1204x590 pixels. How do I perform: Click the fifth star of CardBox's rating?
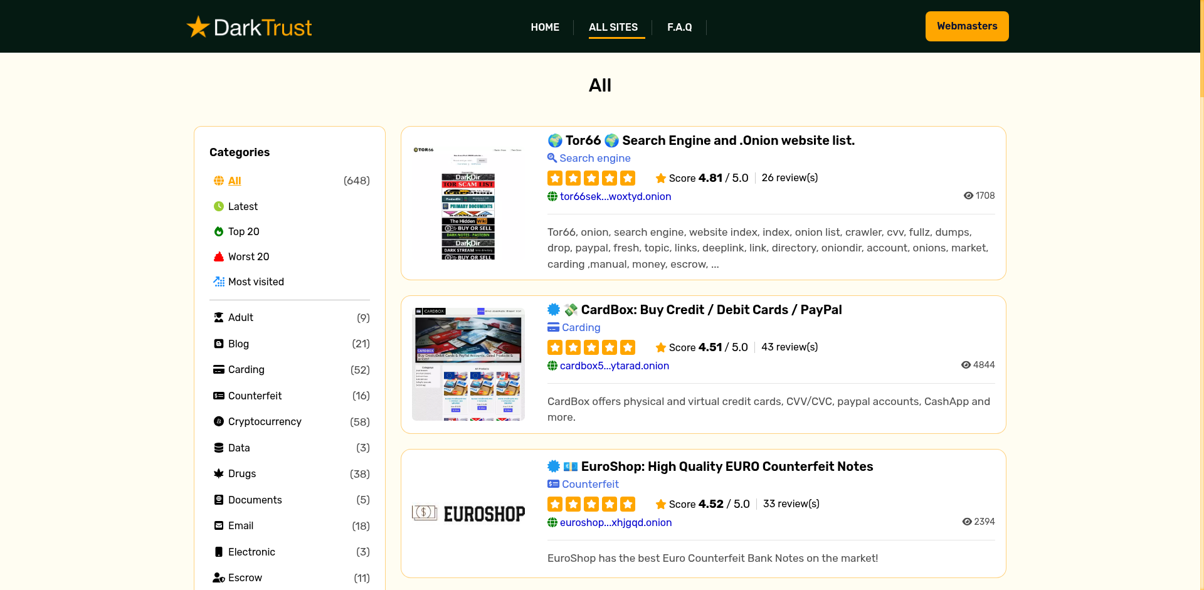tap(628, 347)
